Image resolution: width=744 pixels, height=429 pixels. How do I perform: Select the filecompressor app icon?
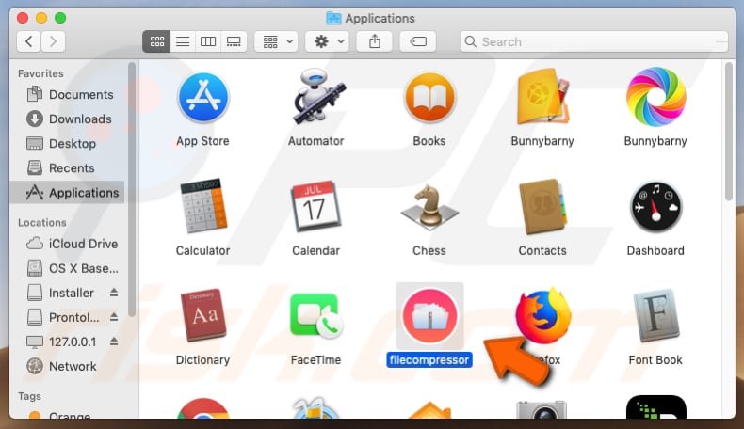(x=429, y=317)
